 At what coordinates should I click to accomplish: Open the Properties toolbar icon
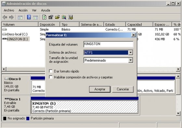point(51,17)
